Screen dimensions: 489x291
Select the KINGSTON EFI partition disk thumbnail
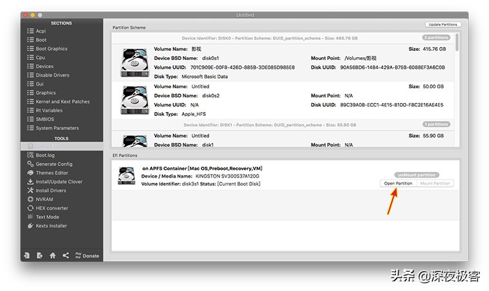pyautogui.click(x=126, y=176)
